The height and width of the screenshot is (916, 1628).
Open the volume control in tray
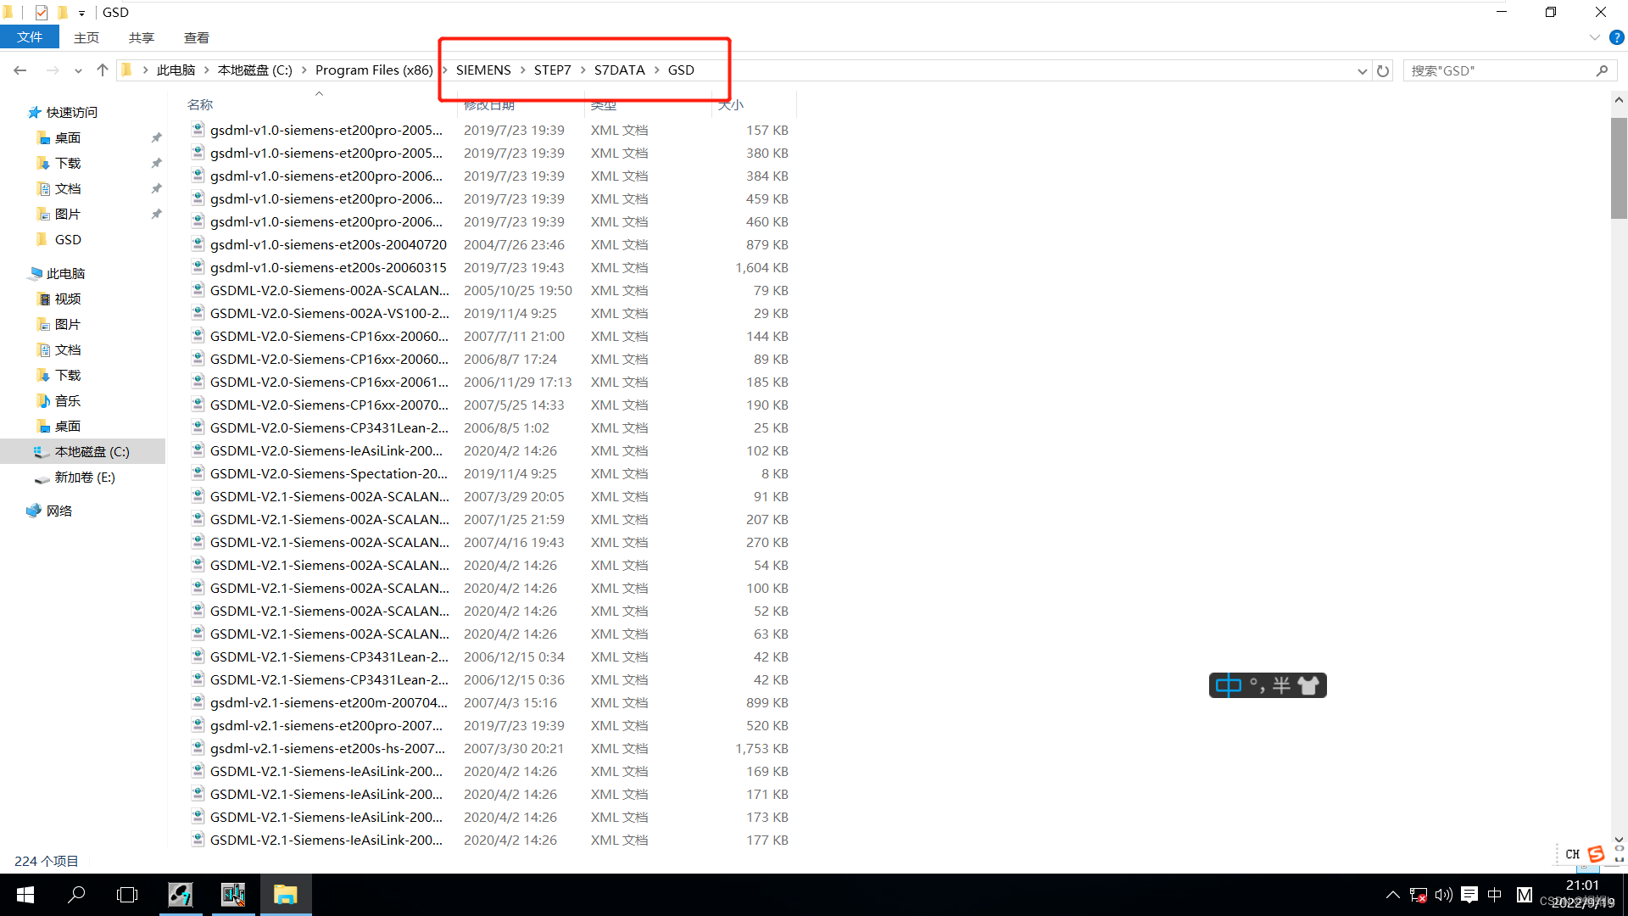(x=1443, y=895)
